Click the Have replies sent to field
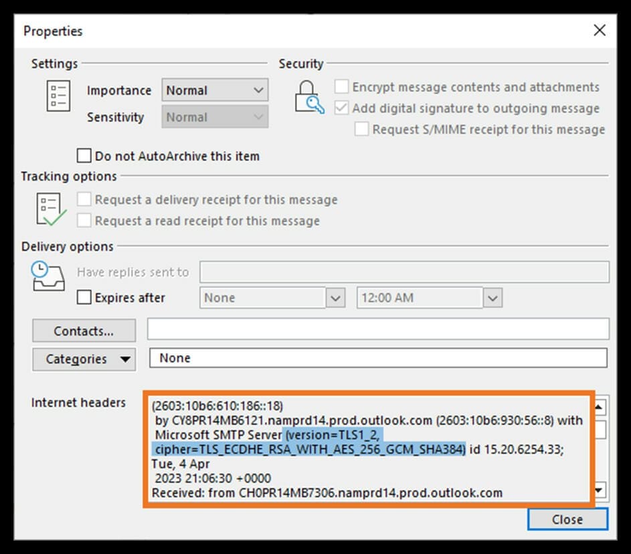 pyautogui.click(x=404, y=272)
